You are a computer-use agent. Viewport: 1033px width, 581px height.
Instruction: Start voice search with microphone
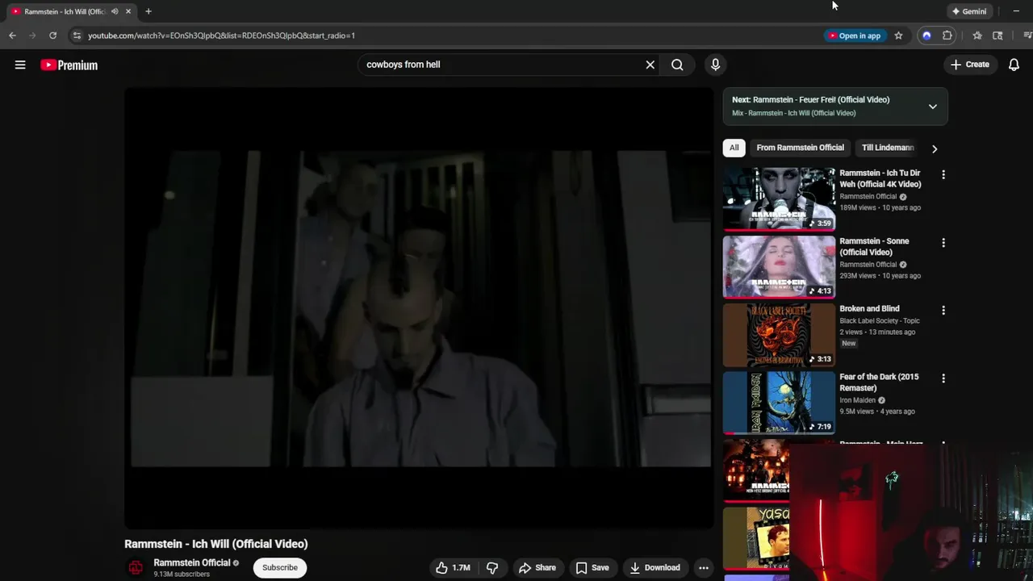[715, 65]
